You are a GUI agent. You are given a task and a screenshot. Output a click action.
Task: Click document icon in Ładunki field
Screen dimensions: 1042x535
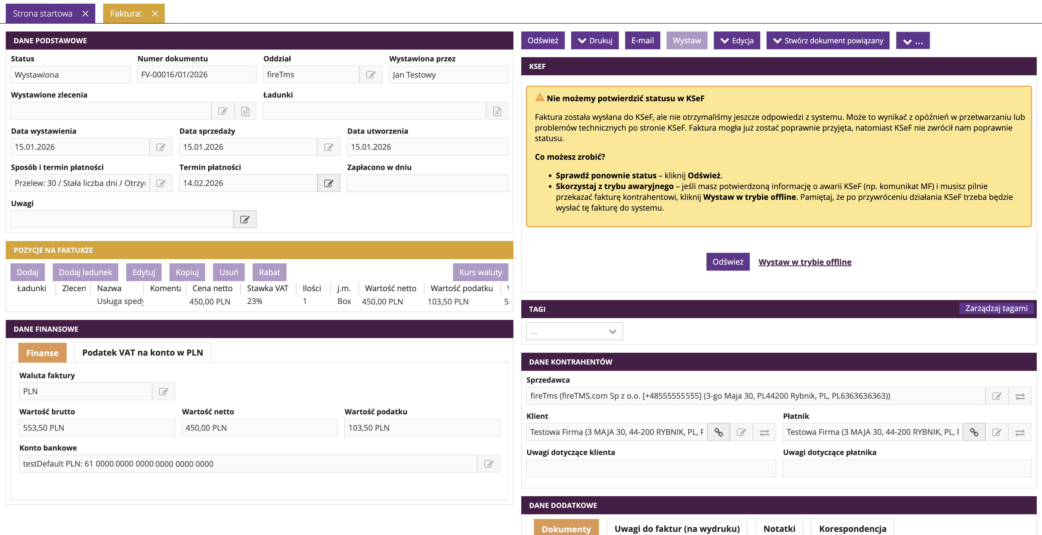click(497, 111)
